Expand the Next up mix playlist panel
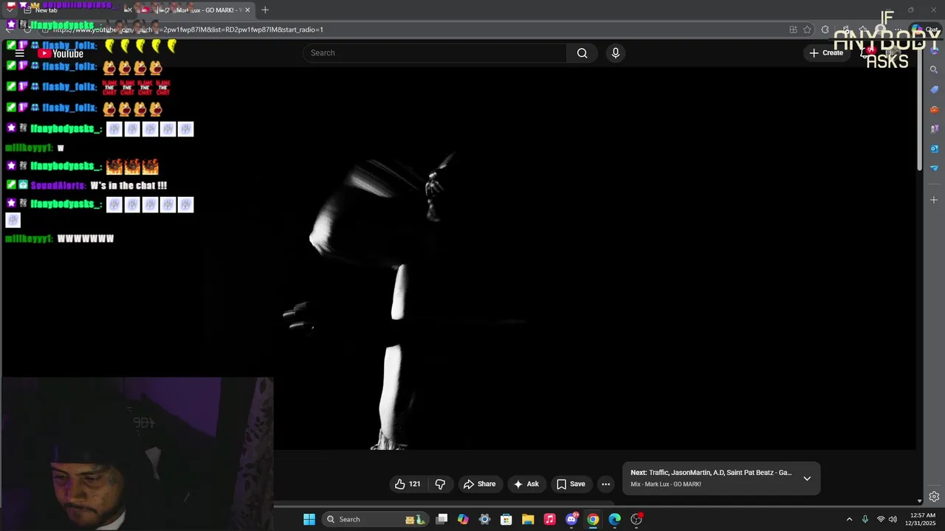945x531 pixels. tap(807, 479)
